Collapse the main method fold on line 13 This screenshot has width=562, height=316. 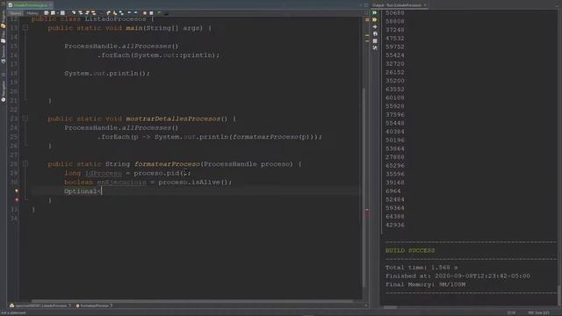(25, 27)
